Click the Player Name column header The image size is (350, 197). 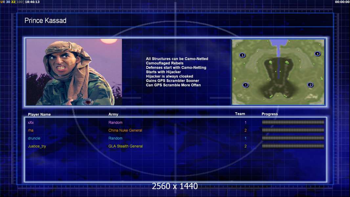[39, 115]
